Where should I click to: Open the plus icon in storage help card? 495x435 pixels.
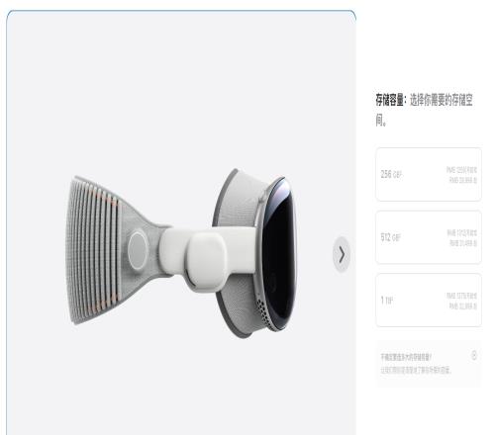click(474, 355)
